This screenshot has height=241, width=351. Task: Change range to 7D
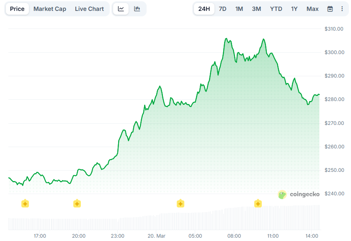coord(222,9)
